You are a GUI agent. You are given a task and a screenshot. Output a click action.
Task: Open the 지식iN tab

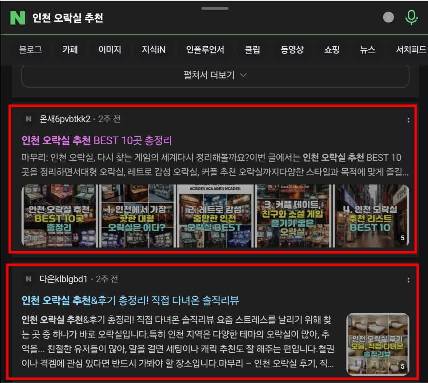[153, 50]
